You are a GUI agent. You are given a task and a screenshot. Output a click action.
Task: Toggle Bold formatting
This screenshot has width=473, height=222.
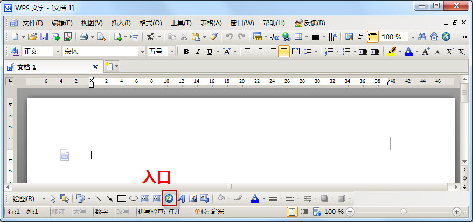[x=186, y=52]
